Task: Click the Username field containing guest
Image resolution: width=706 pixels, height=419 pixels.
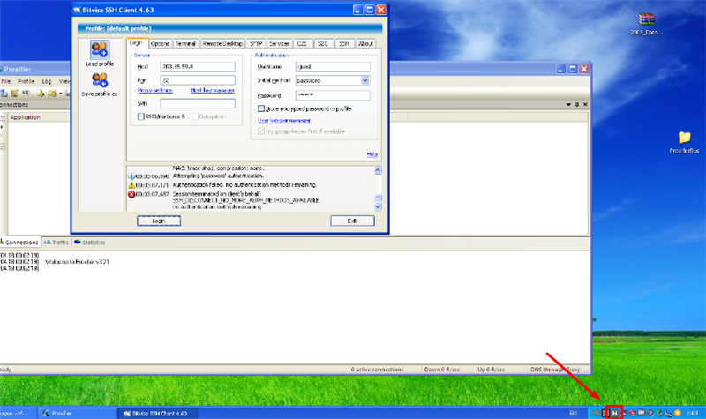Action: 333,67
